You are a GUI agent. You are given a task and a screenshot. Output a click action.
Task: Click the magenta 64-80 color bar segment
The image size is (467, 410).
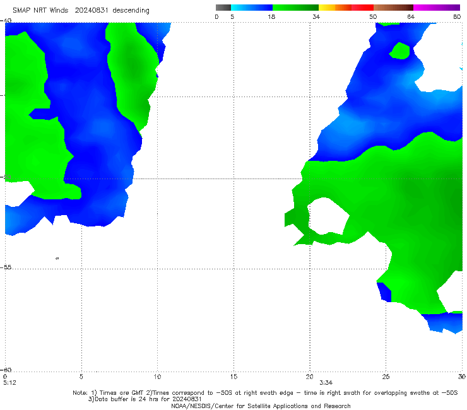click(x=437, y=8)
